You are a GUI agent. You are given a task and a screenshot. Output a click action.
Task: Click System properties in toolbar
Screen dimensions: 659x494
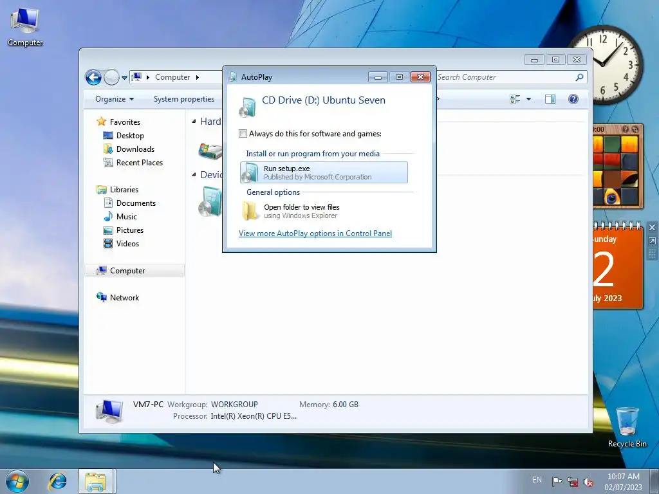point(183,99)
